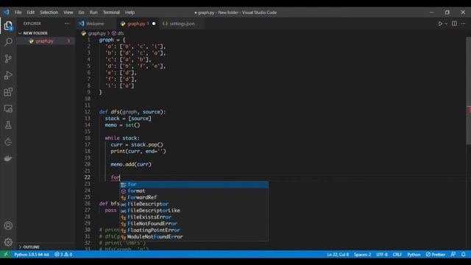Open the Testing flask view
The height and width of the screenshot is (265, 471).
8,125
